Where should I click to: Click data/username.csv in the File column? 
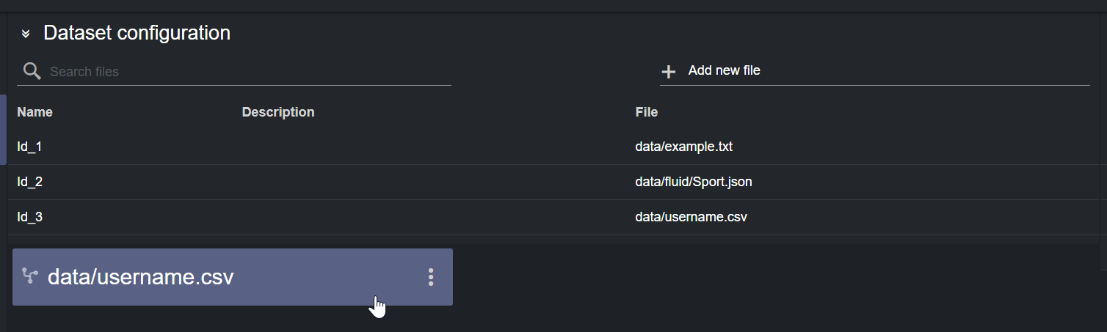[691, 217]
